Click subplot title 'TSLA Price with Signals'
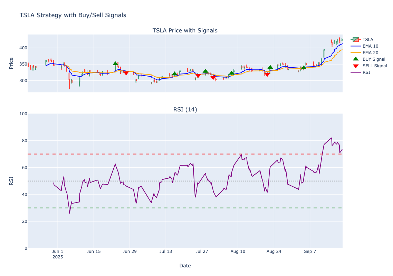393x276 pixels. (185, 31)
